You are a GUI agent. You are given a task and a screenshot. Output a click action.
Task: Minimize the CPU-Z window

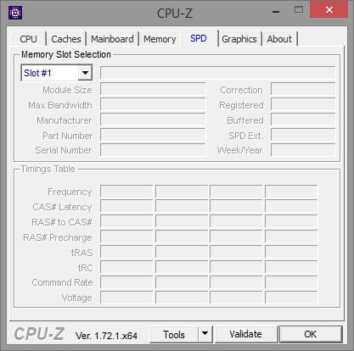click(276, 11)
